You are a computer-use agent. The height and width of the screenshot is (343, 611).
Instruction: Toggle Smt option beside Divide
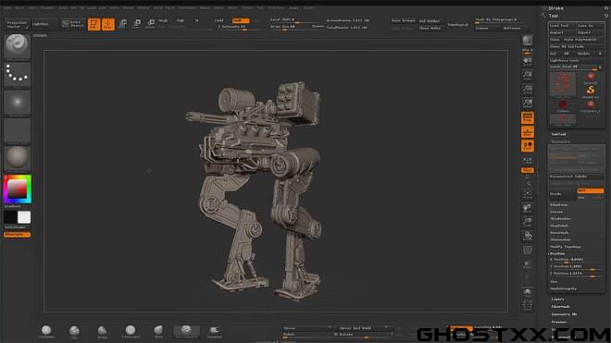pyautogui.click(x=590, y=190)
